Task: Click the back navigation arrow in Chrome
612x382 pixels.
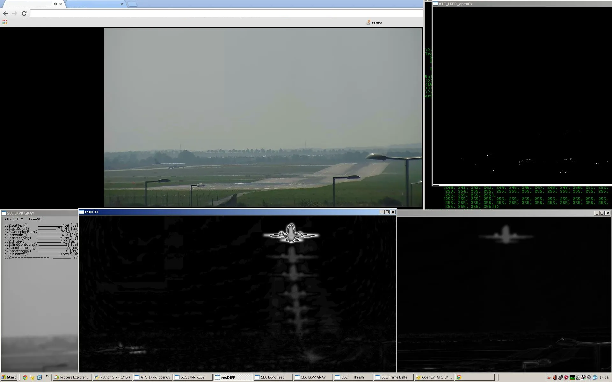Action: point(5,13)
